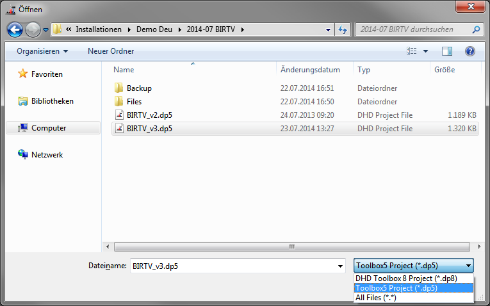
Task: Select Computer in navigation pane
Action: click(x=53, y=127)
